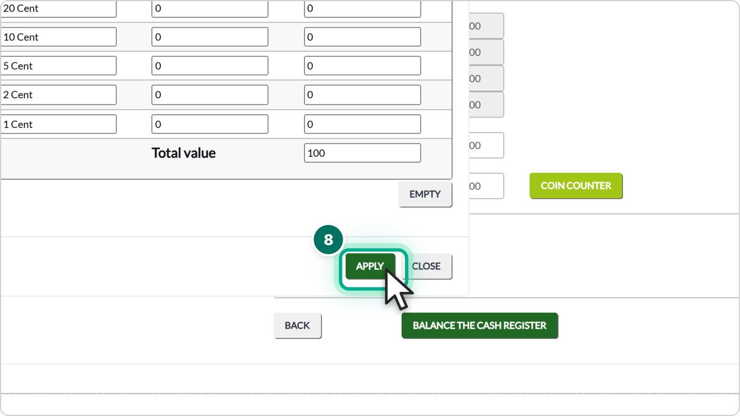Click the amount field beside COIN COUNTER
This screenshot has height=416, width=740.
(x=486, y=186)
